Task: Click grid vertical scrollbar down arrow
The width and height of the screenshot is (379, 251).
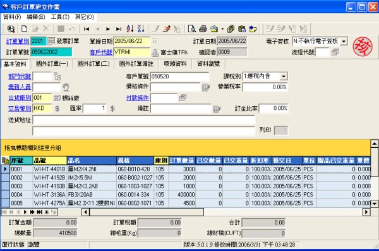Action: tap(374, 204)
